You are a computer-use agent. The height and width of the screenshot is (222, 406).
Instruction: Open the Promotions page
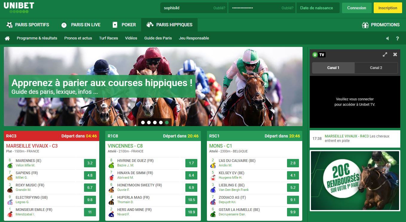381,25
